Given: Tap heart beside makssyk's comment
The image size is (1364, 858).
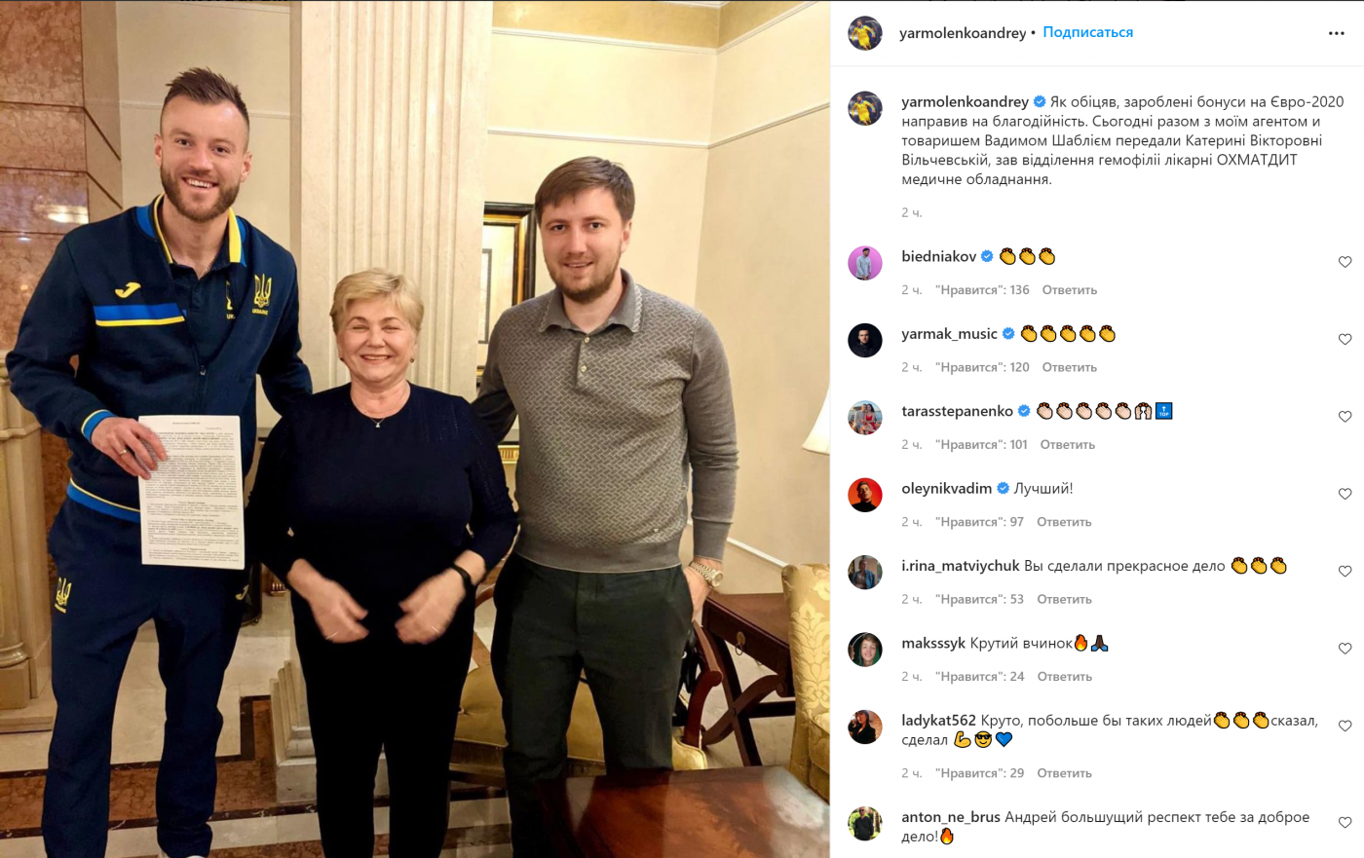Looking at the screenshot, I should tap(1345, 649).
